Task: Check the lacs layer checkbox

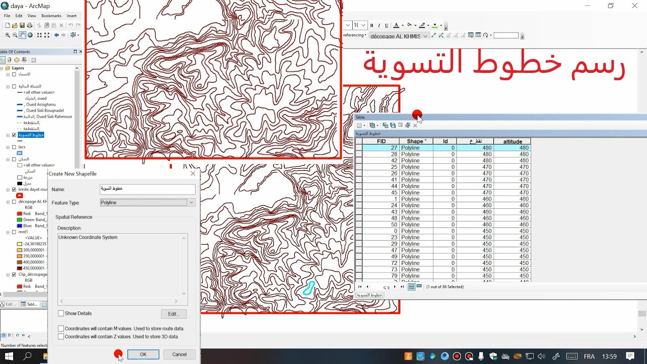Action: (14, 147)
